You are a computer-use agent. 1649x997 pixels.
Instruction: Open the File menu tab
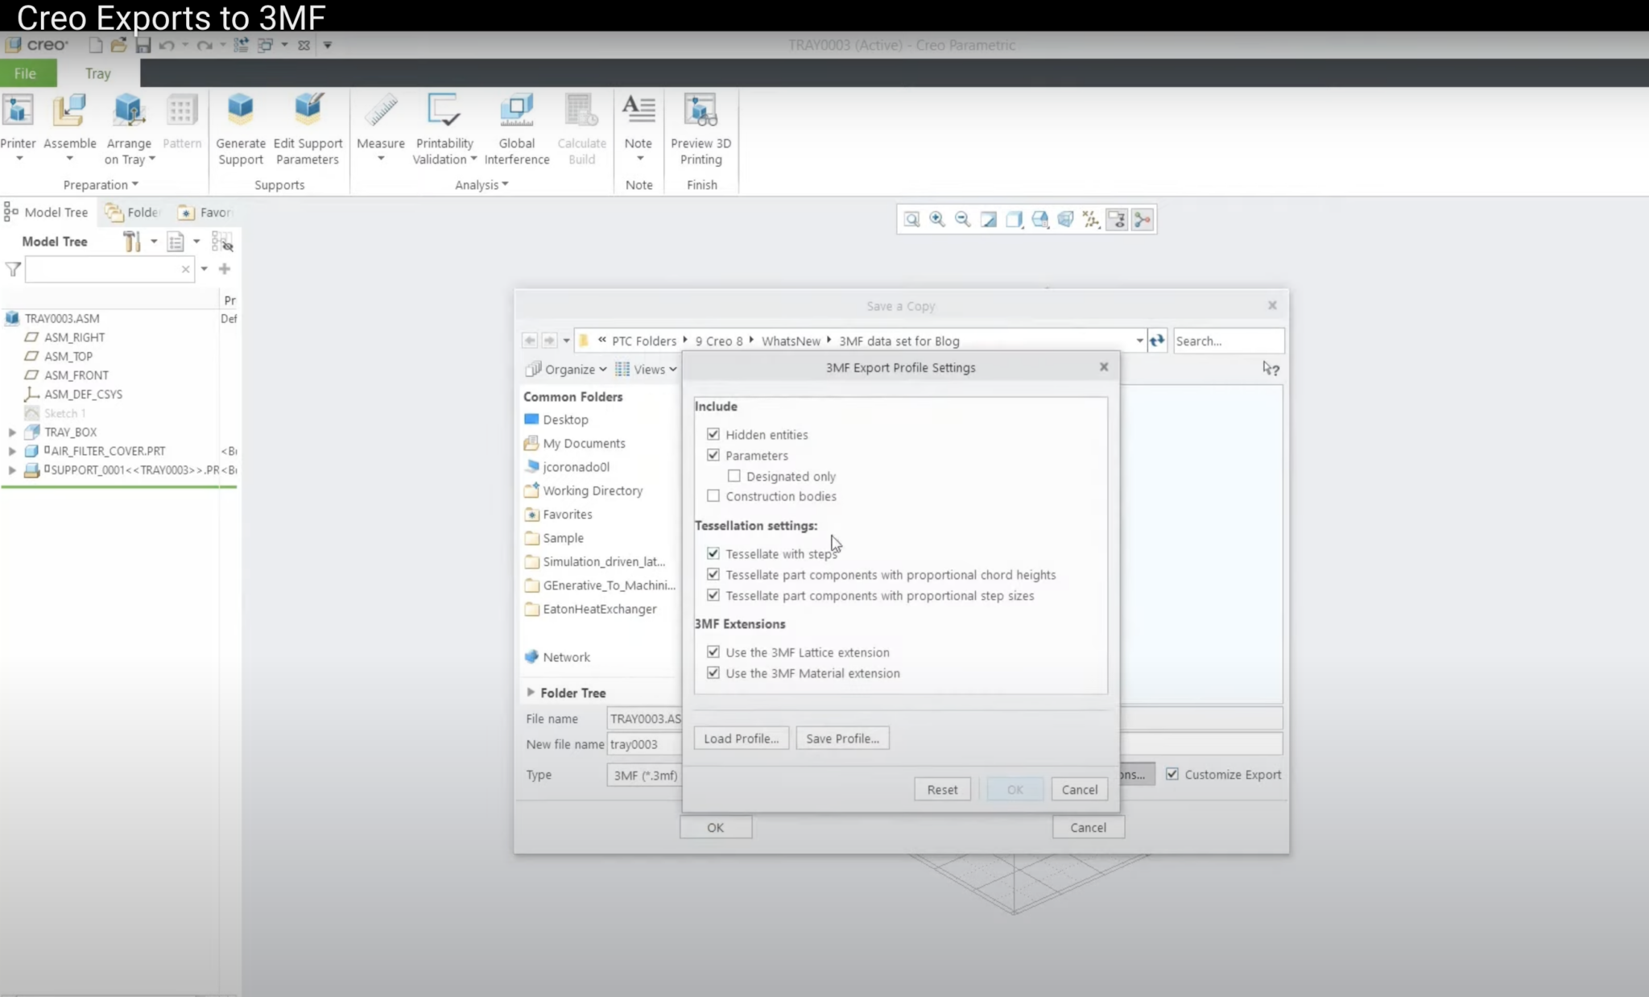(26, 73)
